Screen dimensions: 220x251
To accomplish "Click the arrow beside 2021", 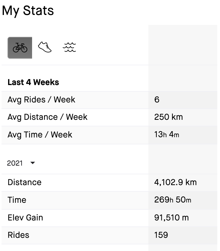I will (x=33, y=163).
